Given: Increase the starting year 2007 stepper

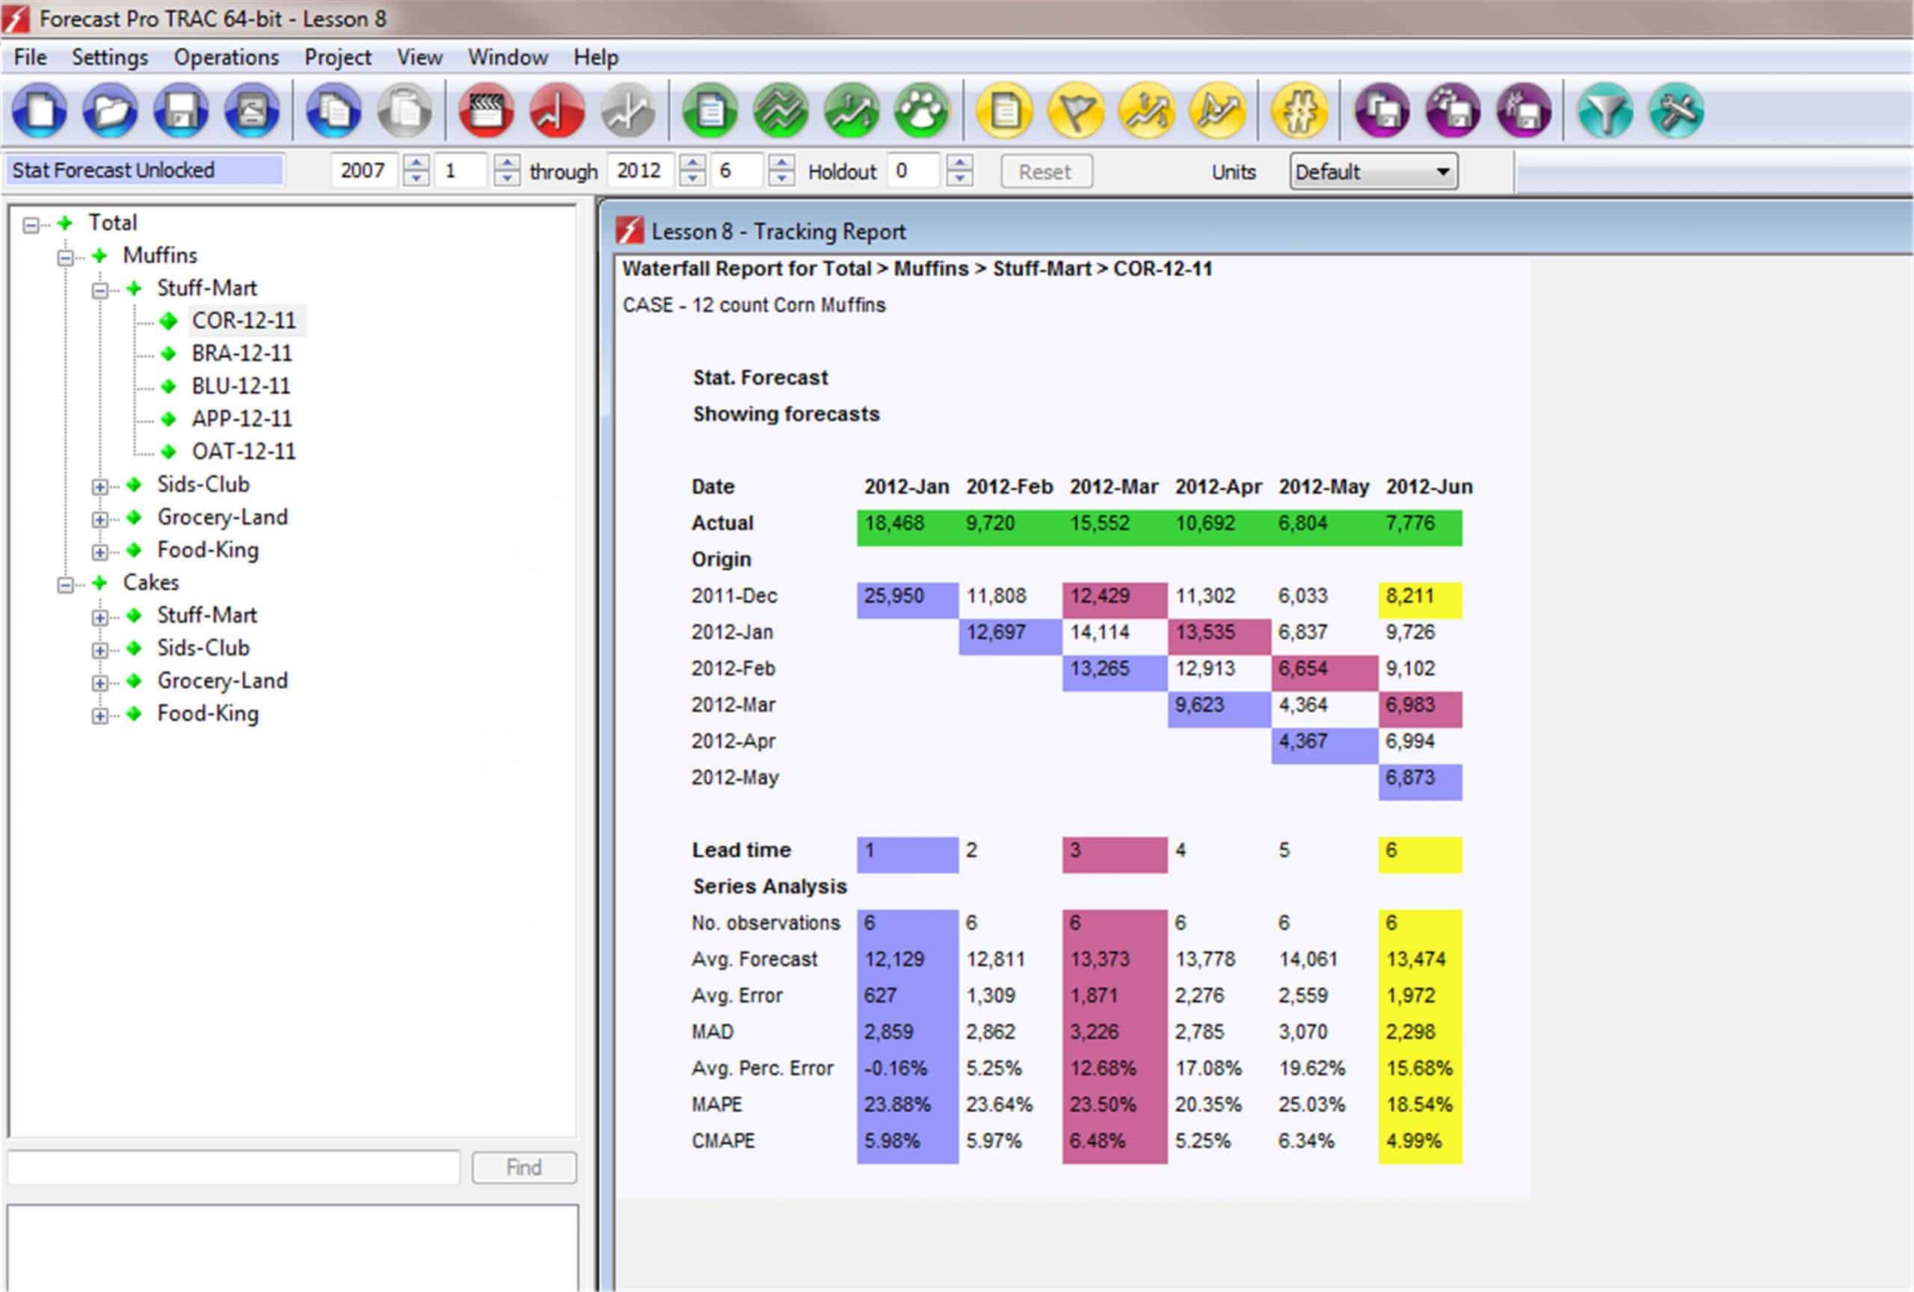Looking at the screenshot, I should [x=416, y=163].
